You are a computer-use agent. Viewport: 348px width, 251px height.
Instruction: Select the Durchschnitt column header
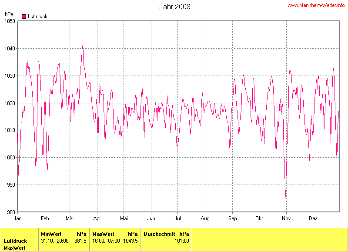[159, 234]
